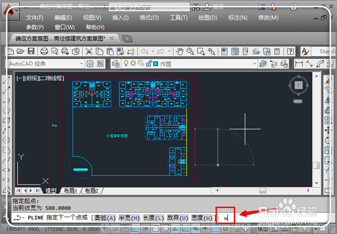Open the 格式(O) menu
Screen dimensions: 337x234
(x=149, y=18)
